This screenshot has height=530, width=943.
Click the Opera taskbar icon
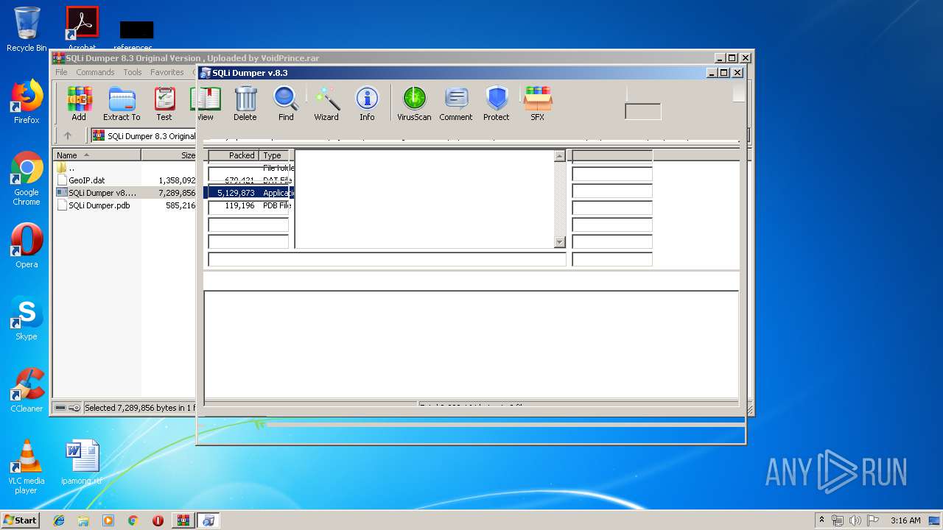(158, 520)
